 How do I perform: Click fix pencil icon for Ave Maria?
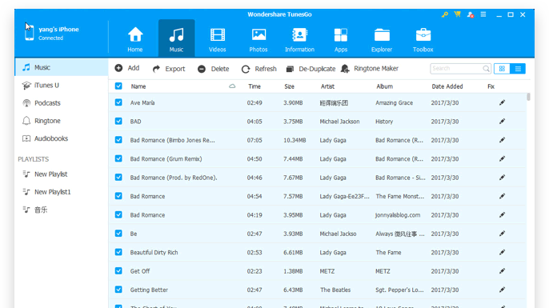(x=502, y=102)
